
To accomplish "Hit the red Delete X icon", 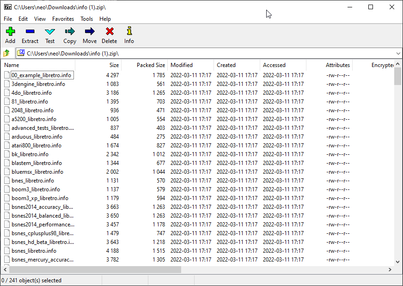I will tap(110, 32).
